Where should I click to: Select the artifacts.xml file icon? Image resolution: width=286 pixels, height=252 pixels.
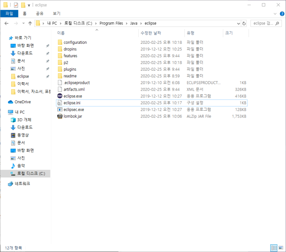click(60, 89)
